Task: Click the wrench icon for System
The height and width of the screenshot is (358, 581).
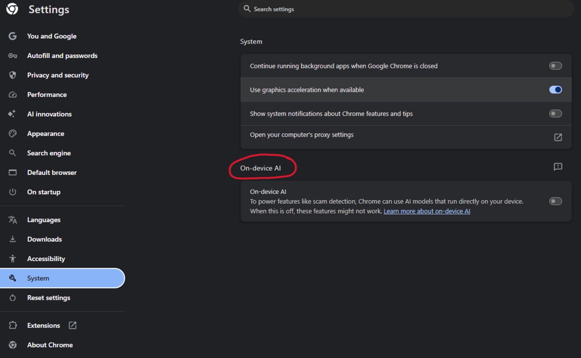Action: click(12, 278)
